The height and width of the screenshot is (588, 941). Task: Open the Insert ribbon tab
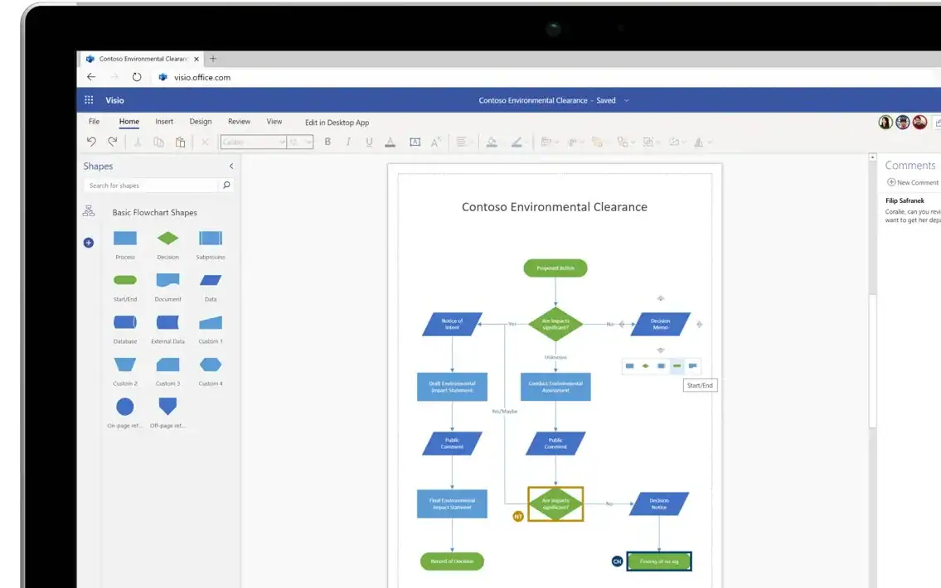(x=164, y=122)
